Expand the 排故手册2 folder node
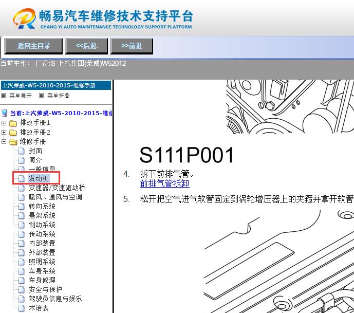Image resolution: width=354 pixels, height=313 pixels. (4, 132)
